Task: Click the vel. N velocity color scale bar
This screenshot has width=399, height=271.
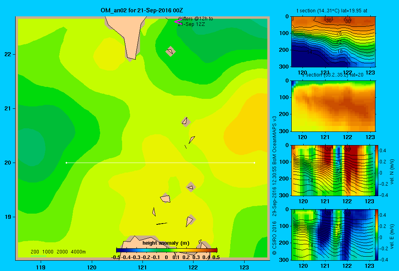Action: point(377,170)
